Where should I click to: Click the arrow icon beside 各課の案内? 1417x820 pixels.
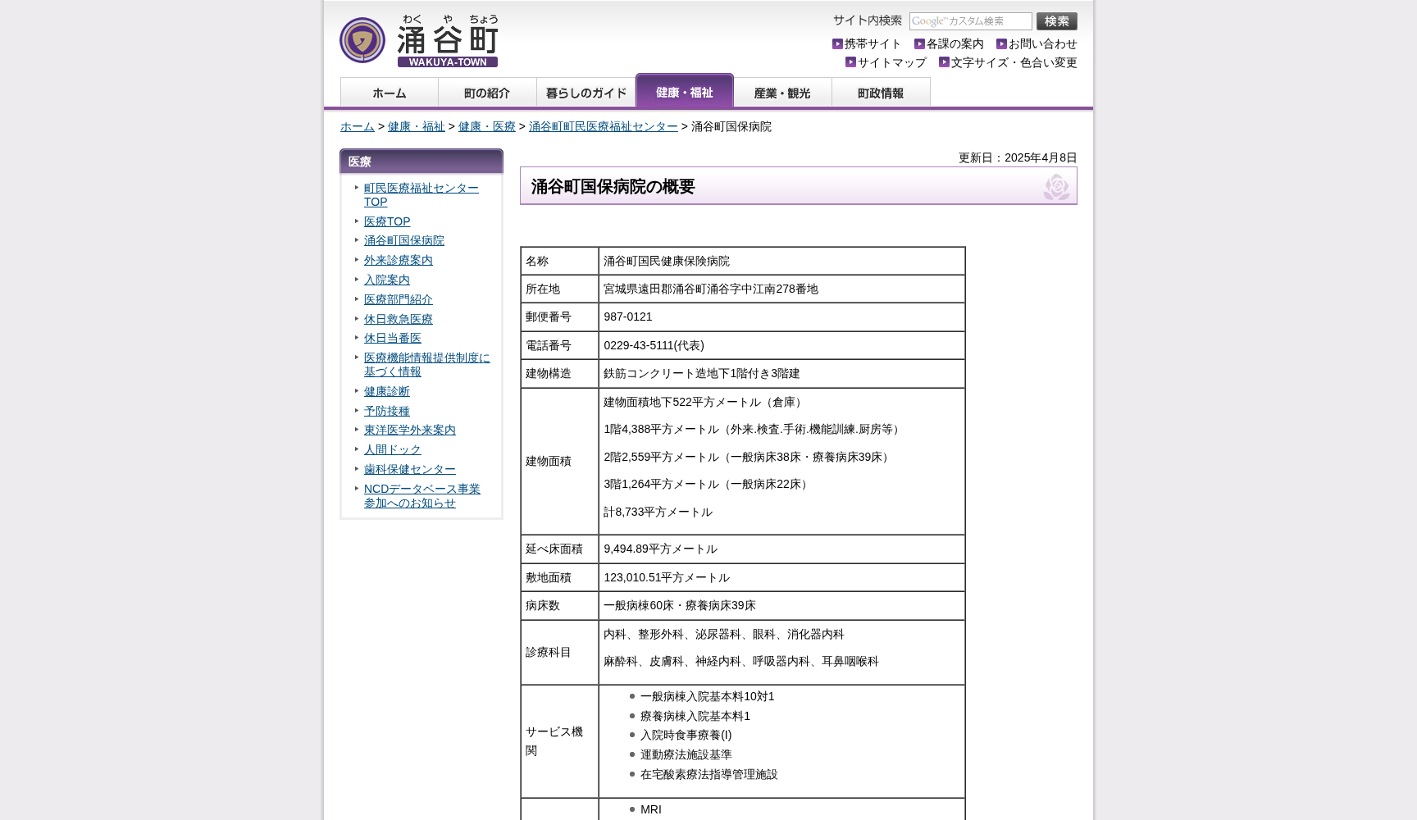(919, 44)
